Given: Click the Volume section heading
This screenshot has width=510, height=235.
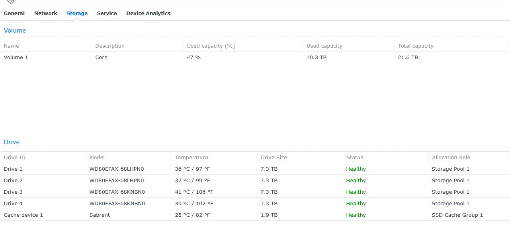Looking at the screenshot, I should 15,31.
